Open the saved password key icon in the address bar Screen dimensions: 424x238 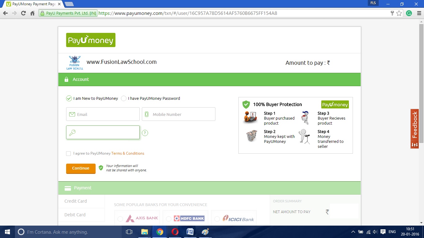[392, 13]
